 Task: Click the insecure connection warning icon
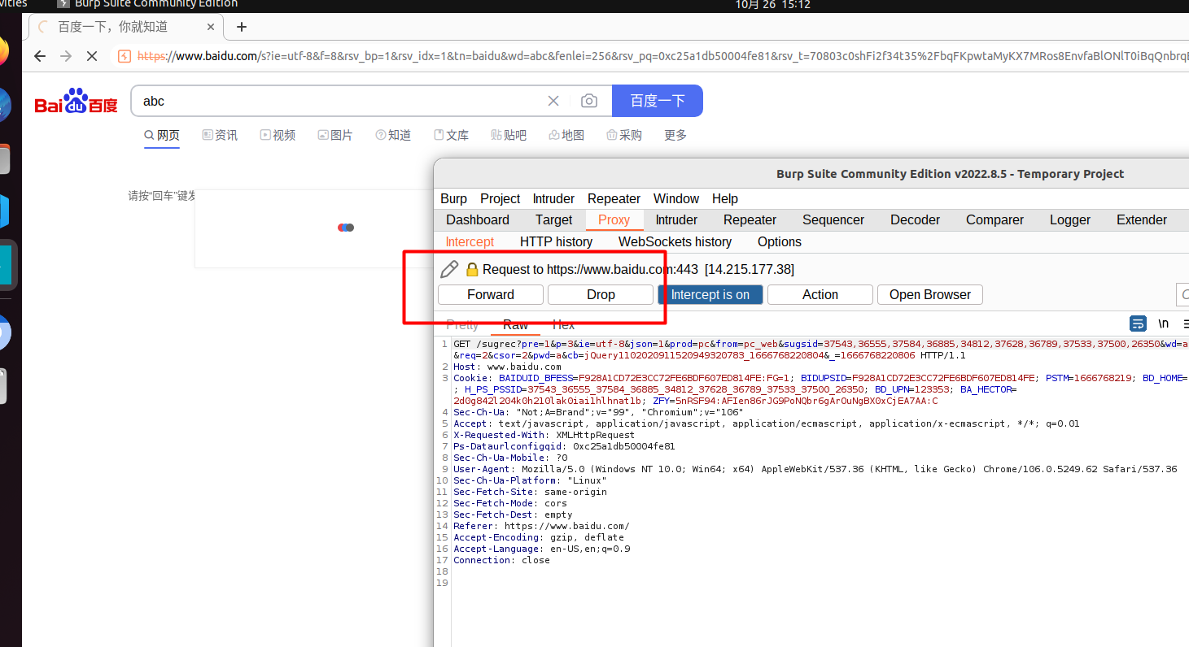(x=125, y=56)
